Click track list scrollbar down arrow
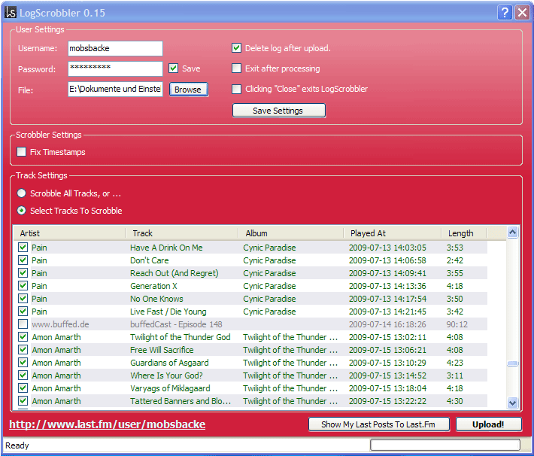The height and width of the screenshot is (456, 534). coord(512,403)
